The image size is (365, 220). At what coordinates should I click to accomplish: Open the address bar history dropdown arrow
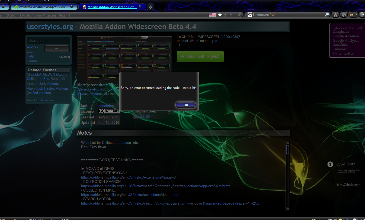tap(231, 15)
